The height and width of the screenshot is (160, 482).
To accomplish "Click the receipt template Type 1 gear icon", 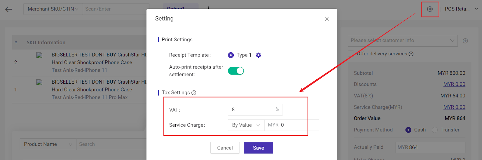I will [x=258, y=55].
